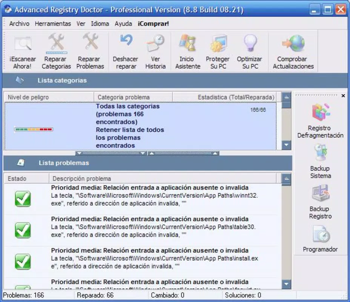
Task: Open the Herramientas menu
Action: point(53,24)
